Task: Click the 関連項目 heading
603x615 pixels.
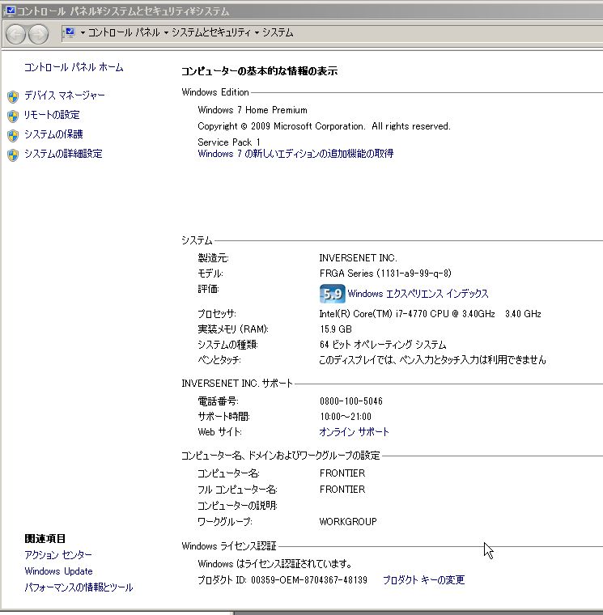Action: (45, 539)
